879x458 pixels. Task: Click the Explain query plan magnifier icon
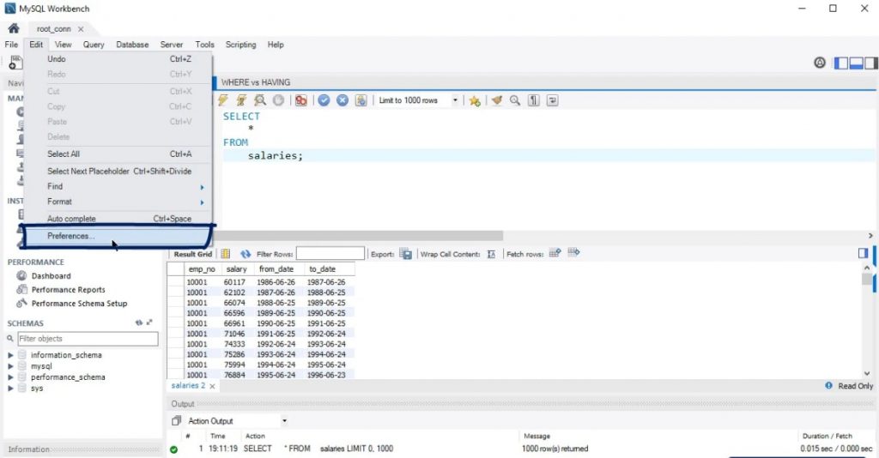[259, 100]
